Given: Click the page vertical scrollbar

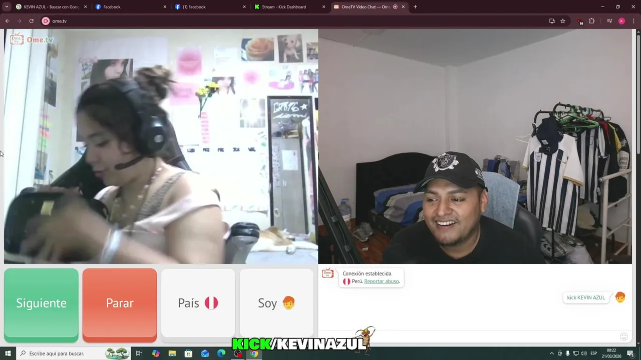Looking at the screenshot, I should [638, 95].
